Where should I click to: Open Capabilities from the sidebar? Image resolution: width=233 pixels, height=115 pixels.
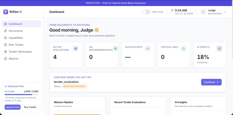(21, 38)
